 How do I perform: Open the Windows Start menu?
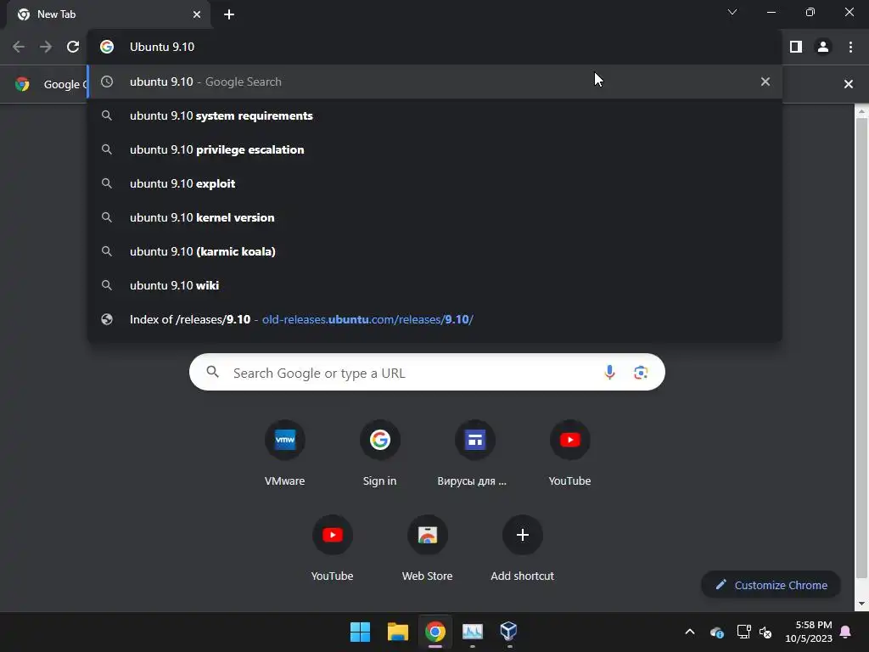point(360,632)
